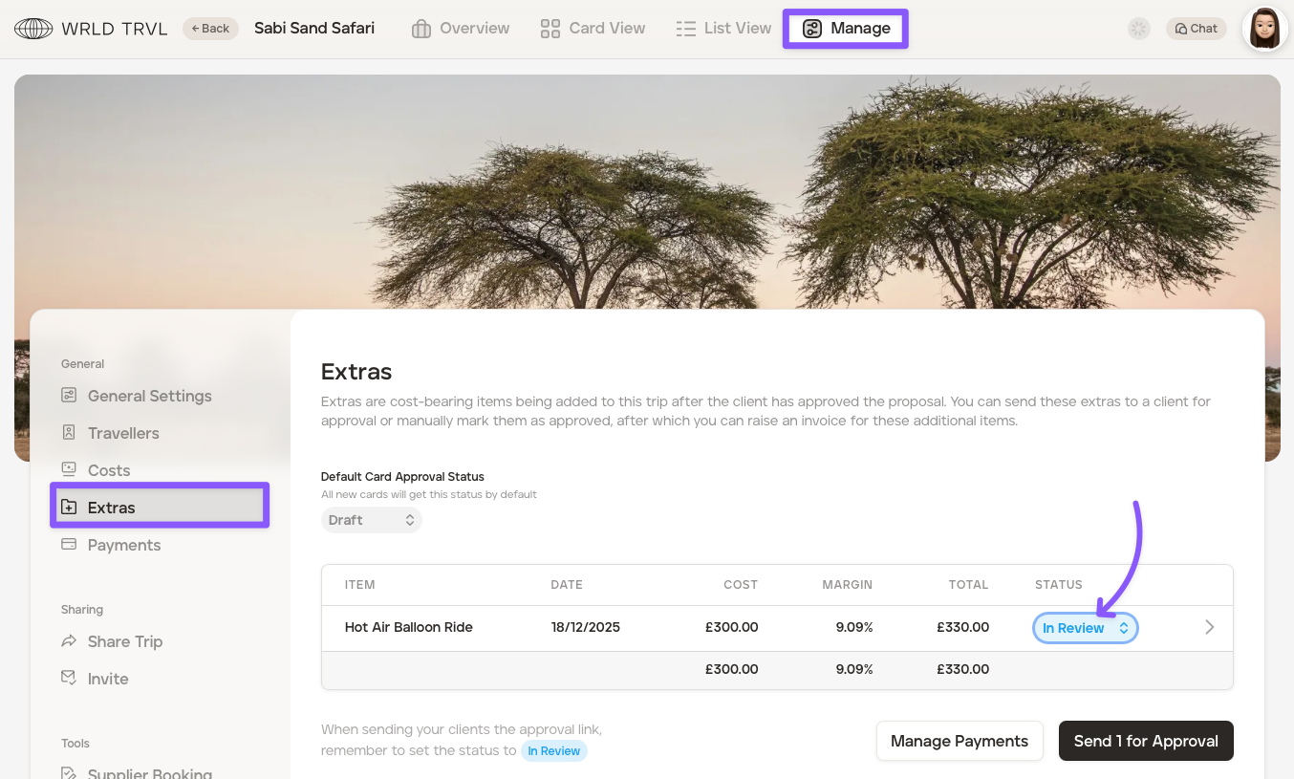Switch to List View tab
This screenshot has width=1294, height=779.
tap(723, 29)
